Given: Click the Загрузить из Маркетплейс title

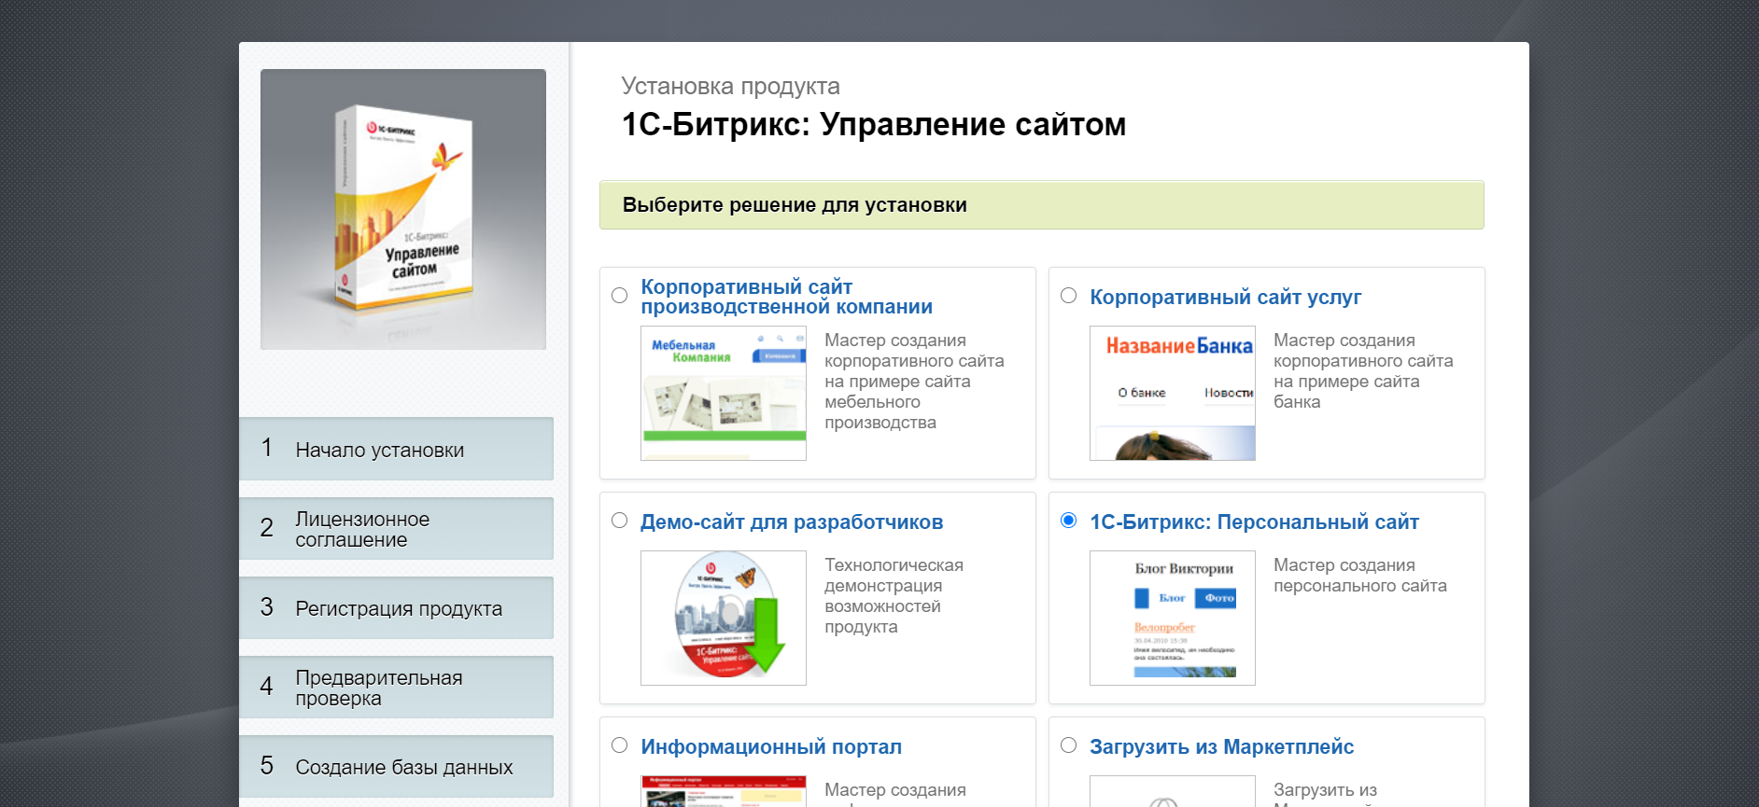Looking at the screenshot, I should pos(1221,746).
